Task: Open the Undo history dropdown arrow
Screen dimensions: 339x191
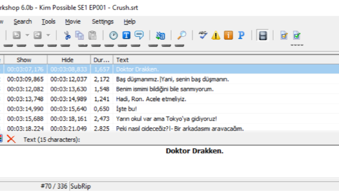Action: (27, 35)
